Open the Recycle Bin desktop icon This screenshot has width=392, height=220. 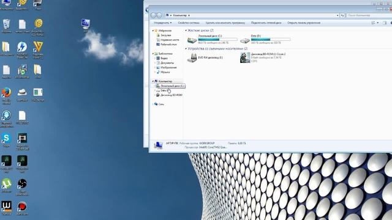6,26
